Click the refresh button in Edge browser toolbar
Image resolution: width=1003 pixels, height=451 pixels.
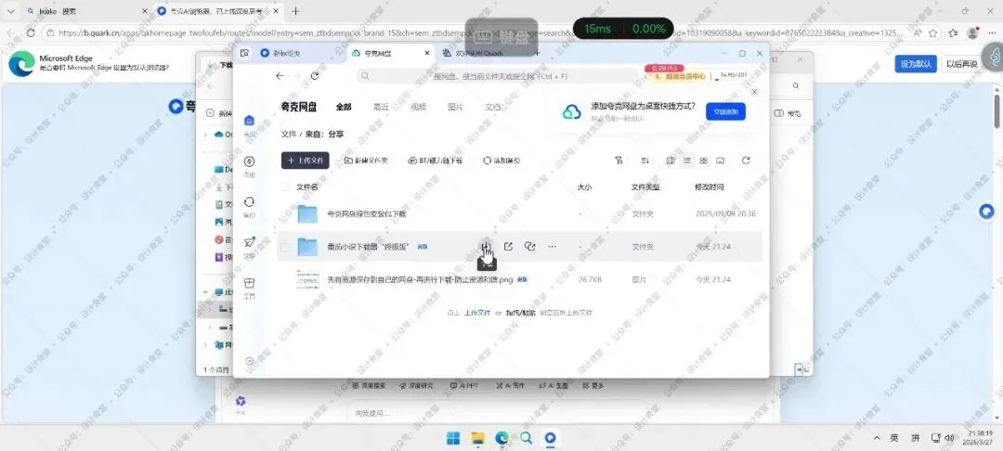30,32
